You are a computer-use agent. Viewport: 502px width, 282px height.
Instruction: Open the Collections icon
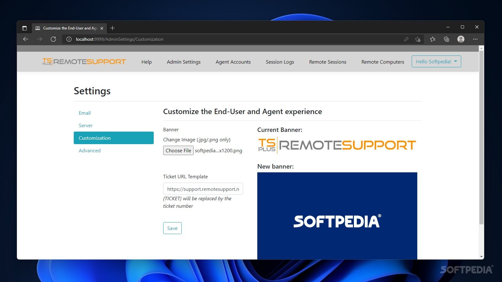446,39
